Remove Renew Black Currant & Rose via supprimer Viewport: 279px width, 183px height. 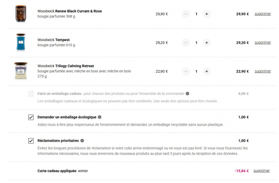tap(262, 14)
